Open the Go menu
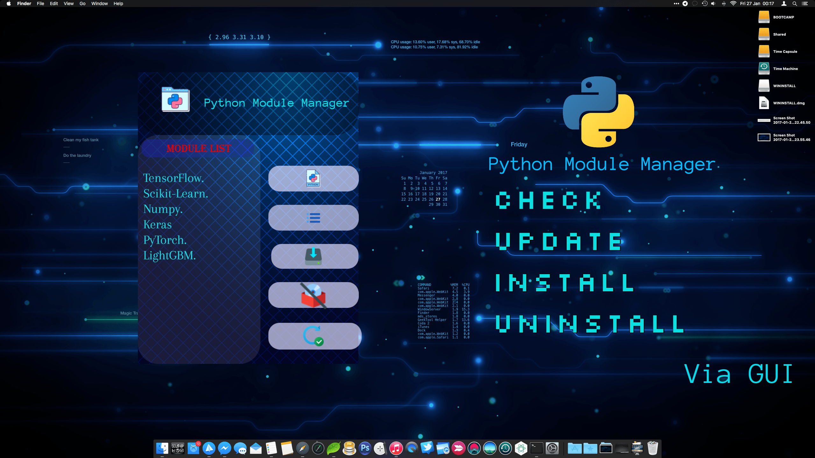The width and height of the screenshot is (815, 458). [82, 3]
